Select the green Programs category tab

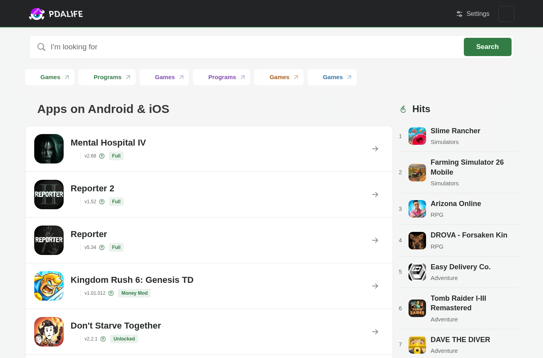point(107,77)
